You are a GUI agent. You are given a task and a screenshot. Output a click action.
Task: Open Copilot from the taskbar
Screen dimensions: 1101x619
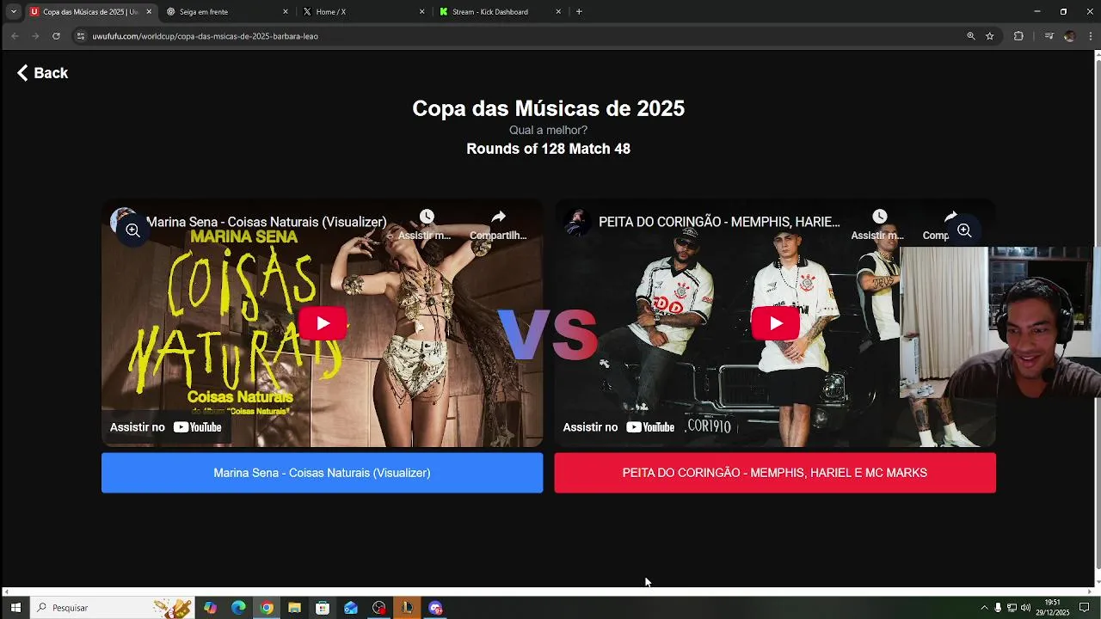click(211, 608)
